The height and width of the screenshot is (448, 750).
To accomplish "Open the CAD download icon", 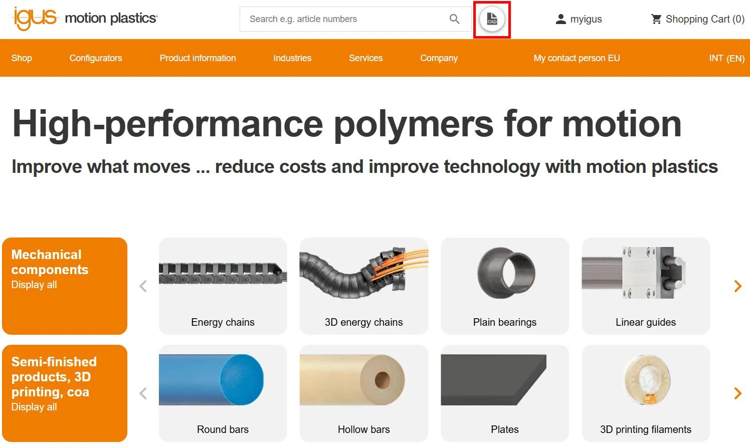I will point(492,19).
